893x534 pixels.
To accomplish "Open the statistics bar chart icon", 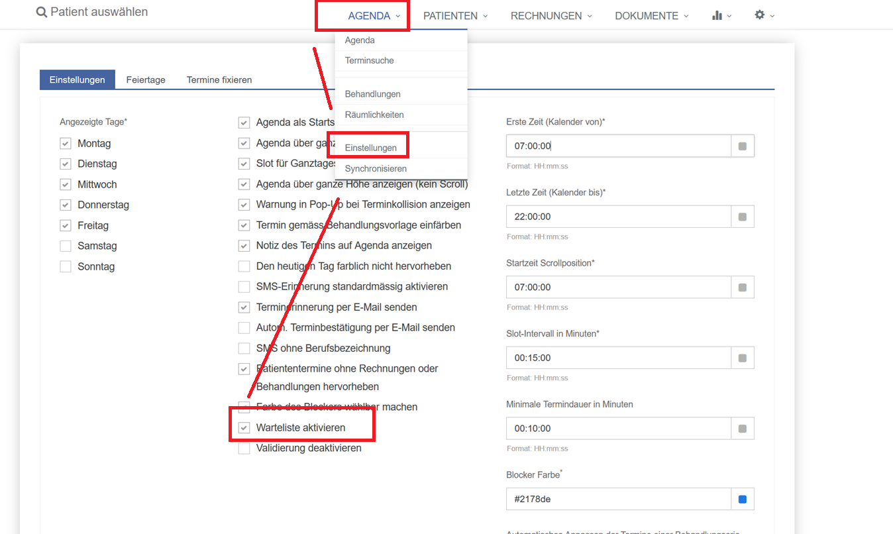I will (717, 15).
